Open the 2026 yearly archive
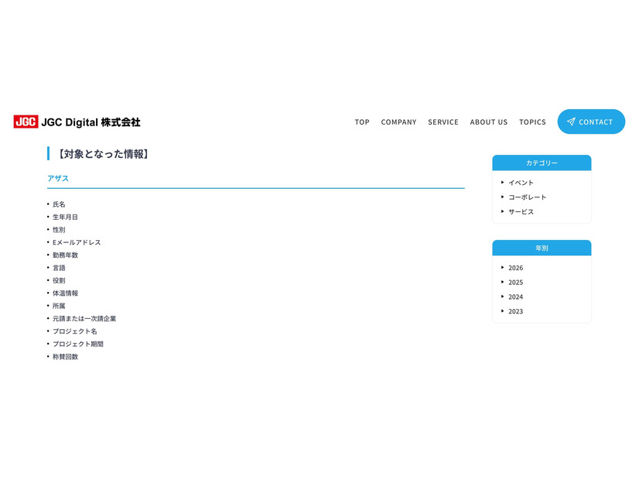639x480 pixels. pyautogui.click(x=515, y=268)
